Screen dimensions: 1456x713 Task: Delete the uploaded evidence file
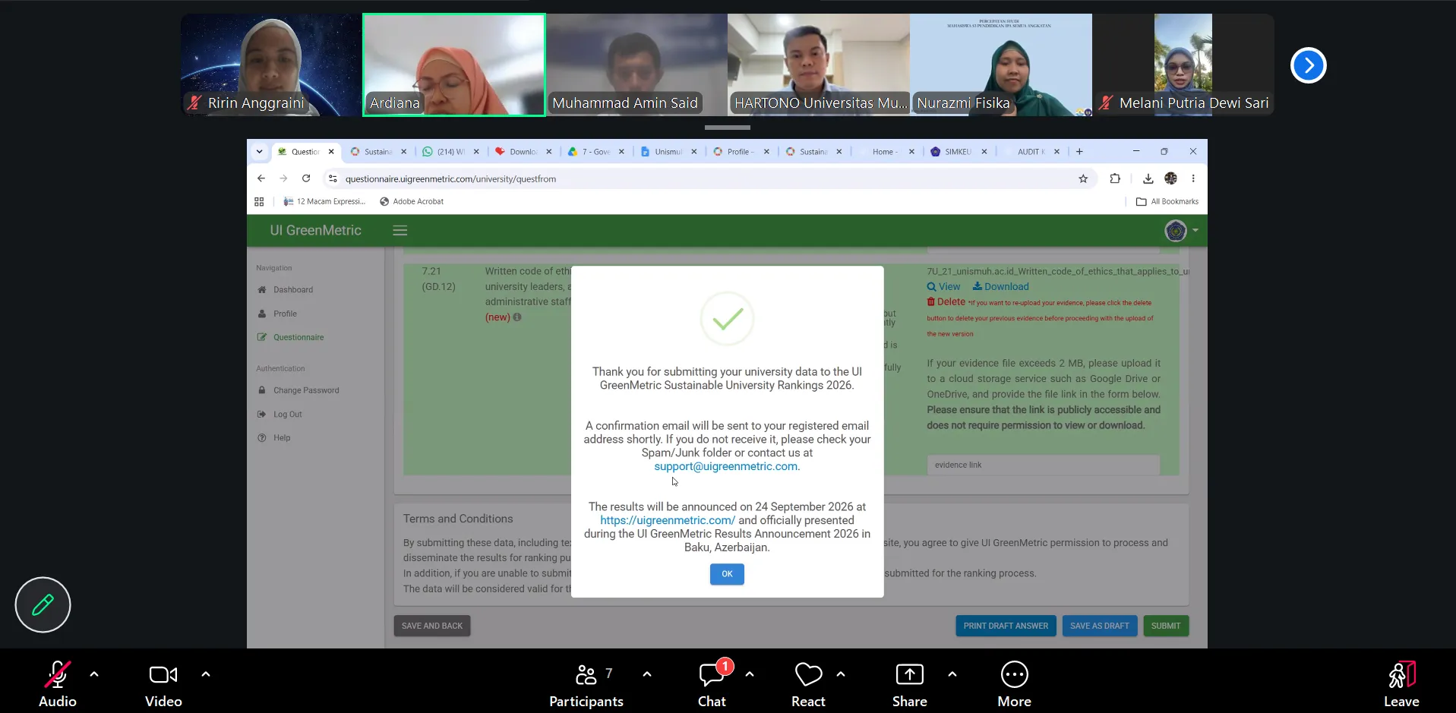click(x=946, y=302)
